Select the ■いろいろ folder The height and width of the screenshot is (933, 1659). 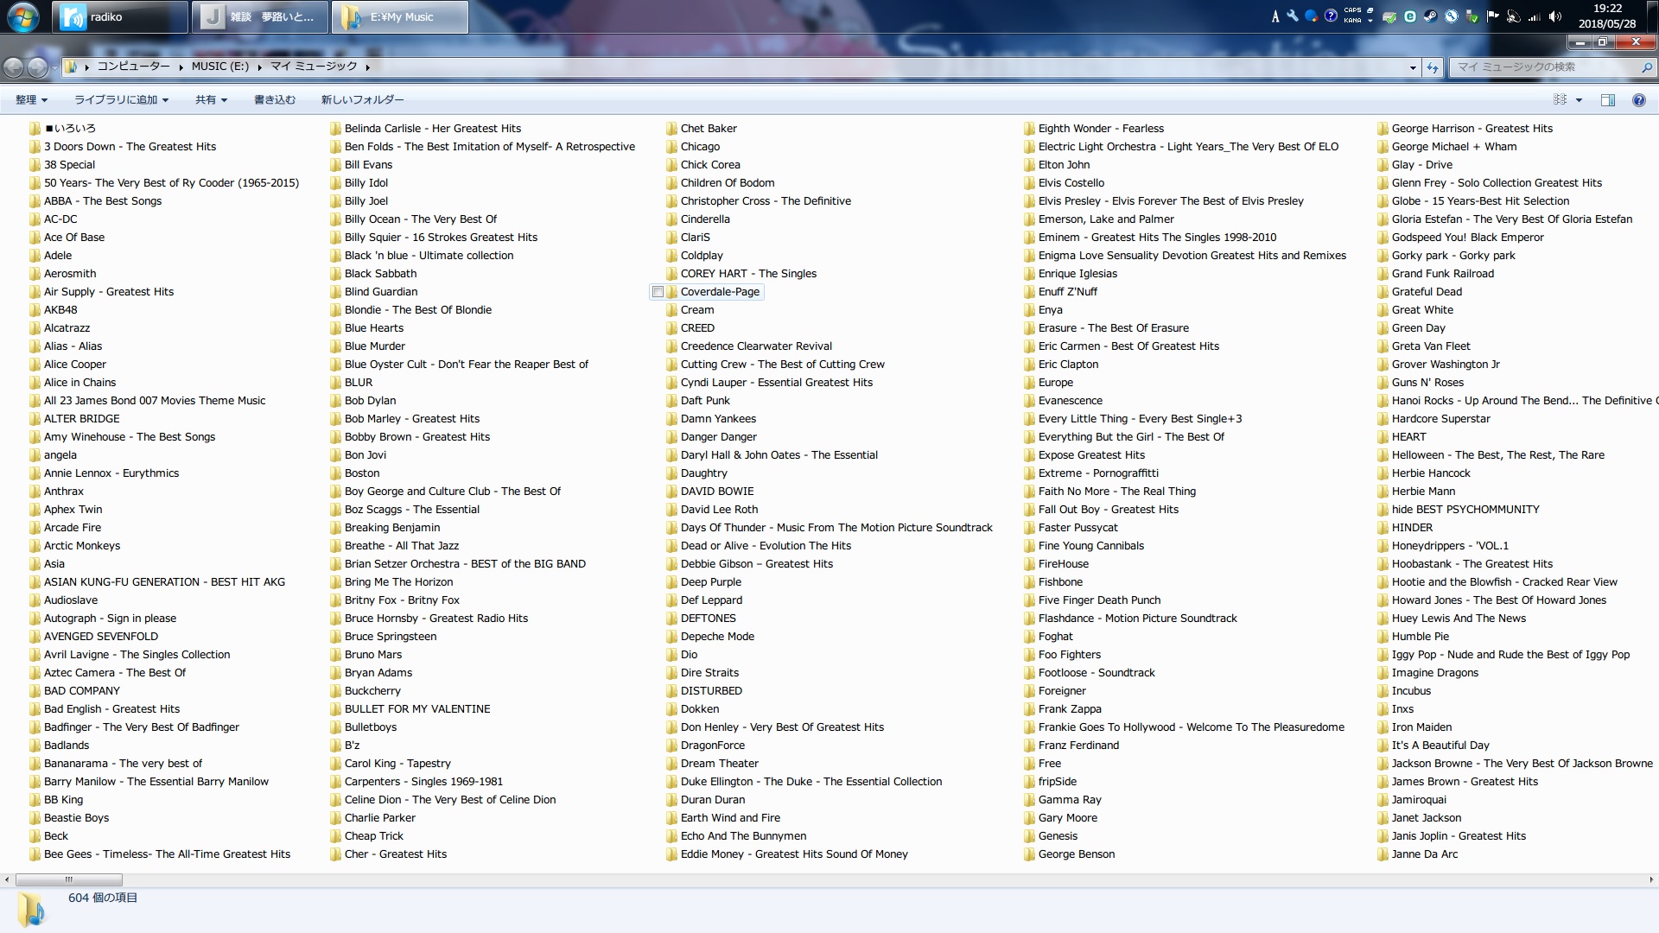(x=62, y=129)
